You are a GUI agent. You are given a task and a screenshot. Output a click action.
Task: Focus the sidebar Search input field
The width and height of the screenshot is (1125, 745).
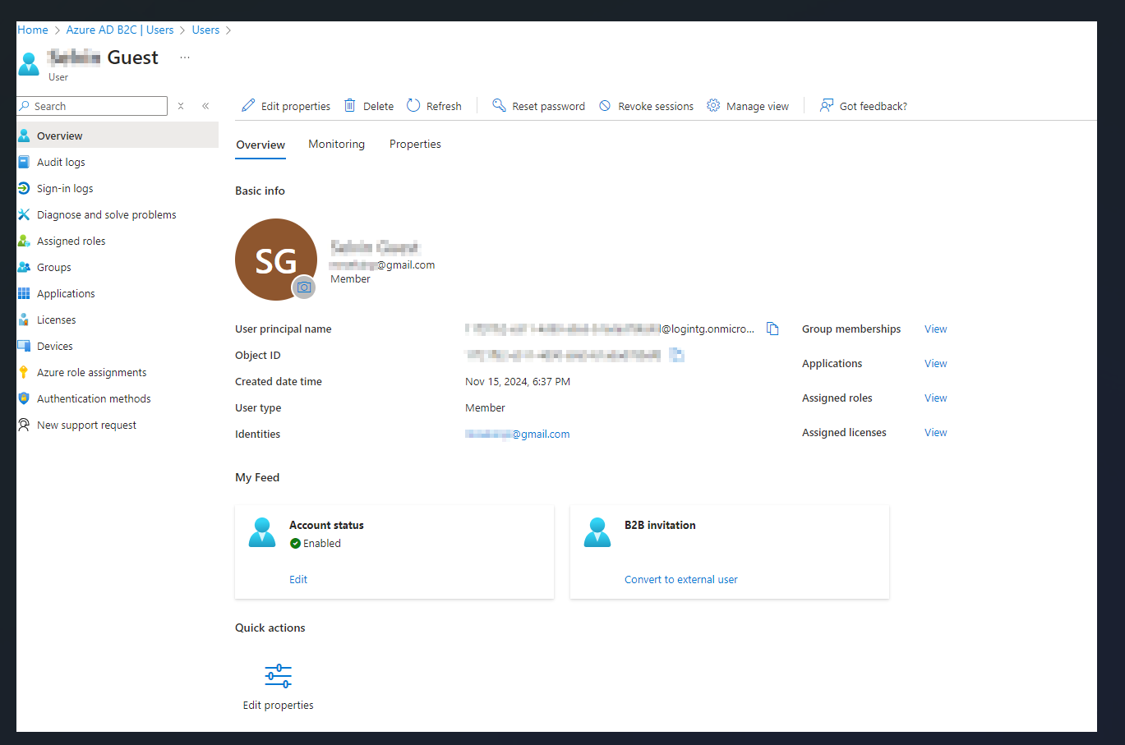[92, 106]
